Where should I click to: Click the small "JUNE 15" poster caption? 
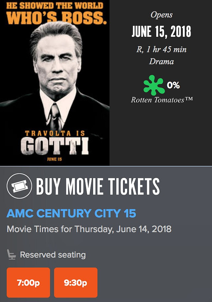(x=55, y=159)
